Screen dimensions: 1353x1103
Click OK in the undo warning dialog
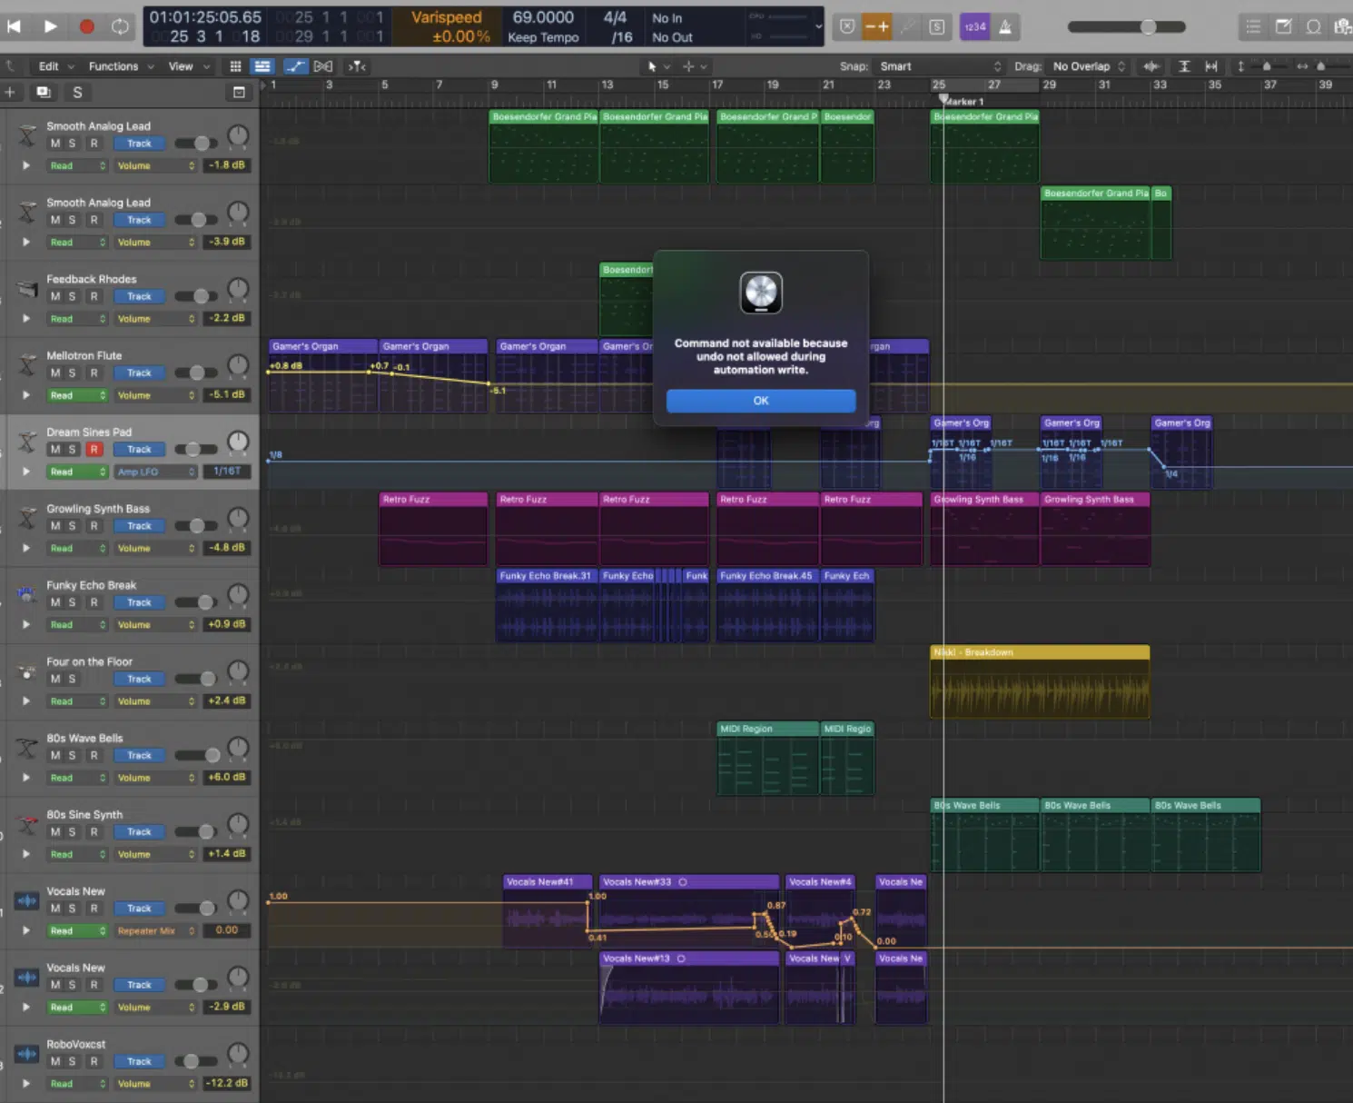pyautogui.click(x=761, y=401)
